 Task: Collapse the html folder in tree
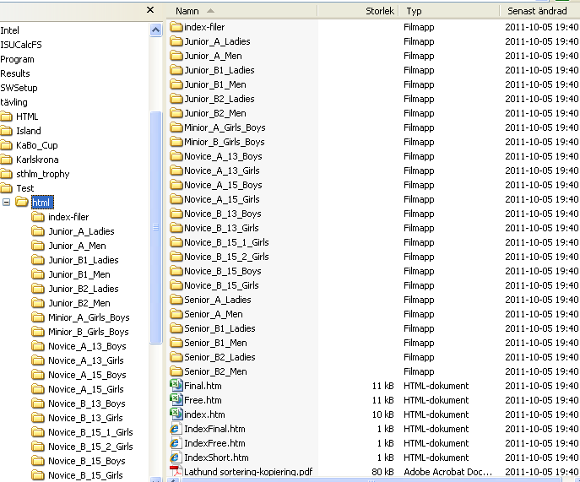click(6, 202)
